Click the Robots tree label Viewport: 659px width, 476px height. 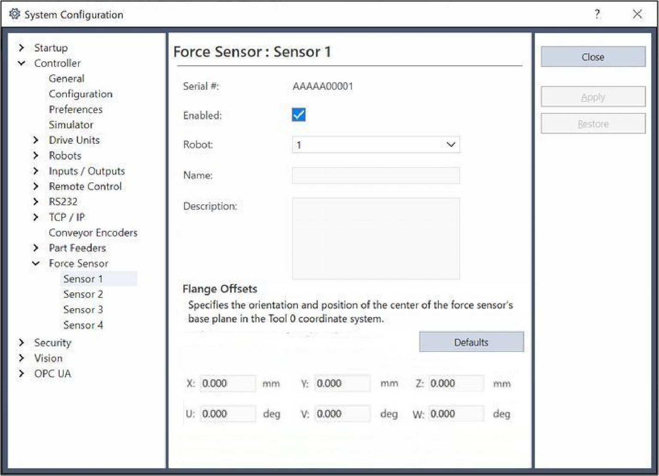click(65, 155)
